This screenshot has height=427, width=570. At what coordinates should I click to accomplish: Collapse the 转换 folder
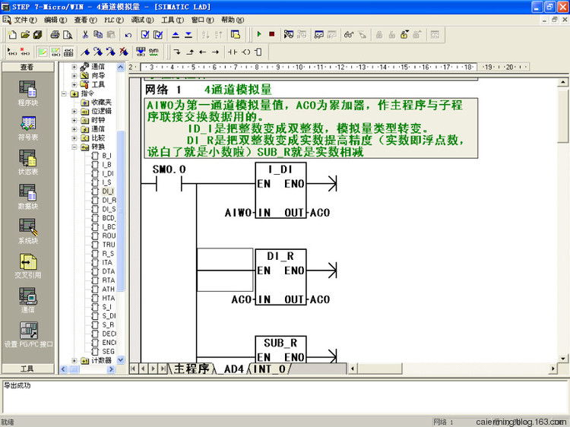pyautogui.click(x=74, y=147)
